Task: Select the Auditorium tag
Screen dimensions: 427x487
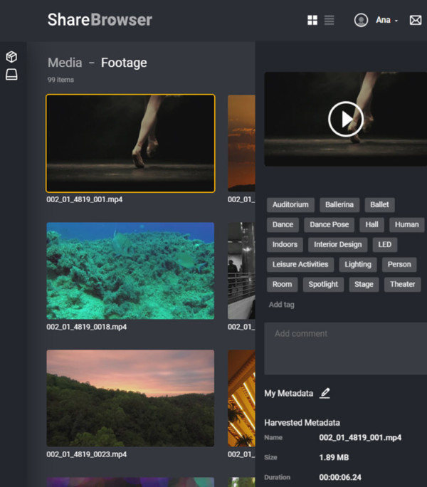Action: pyautogui.click(x=290, y=204)
